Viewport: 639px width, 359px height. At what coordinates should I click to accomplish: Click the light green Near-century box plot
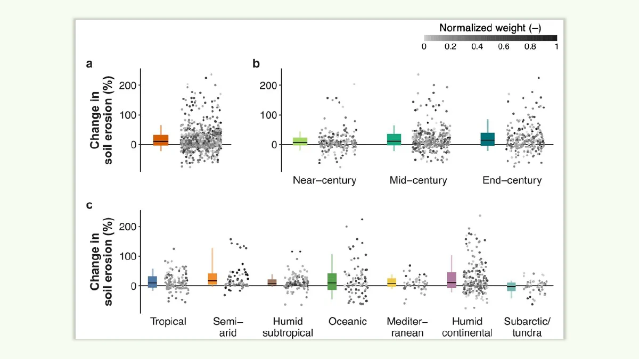click(300, 141)
